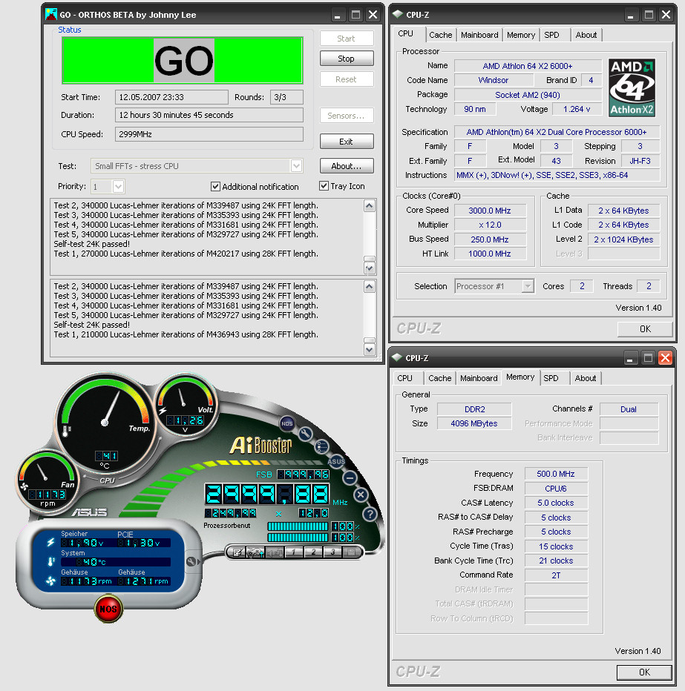
Task: Click OK in lower CPU-Z window
Action: 644,672
